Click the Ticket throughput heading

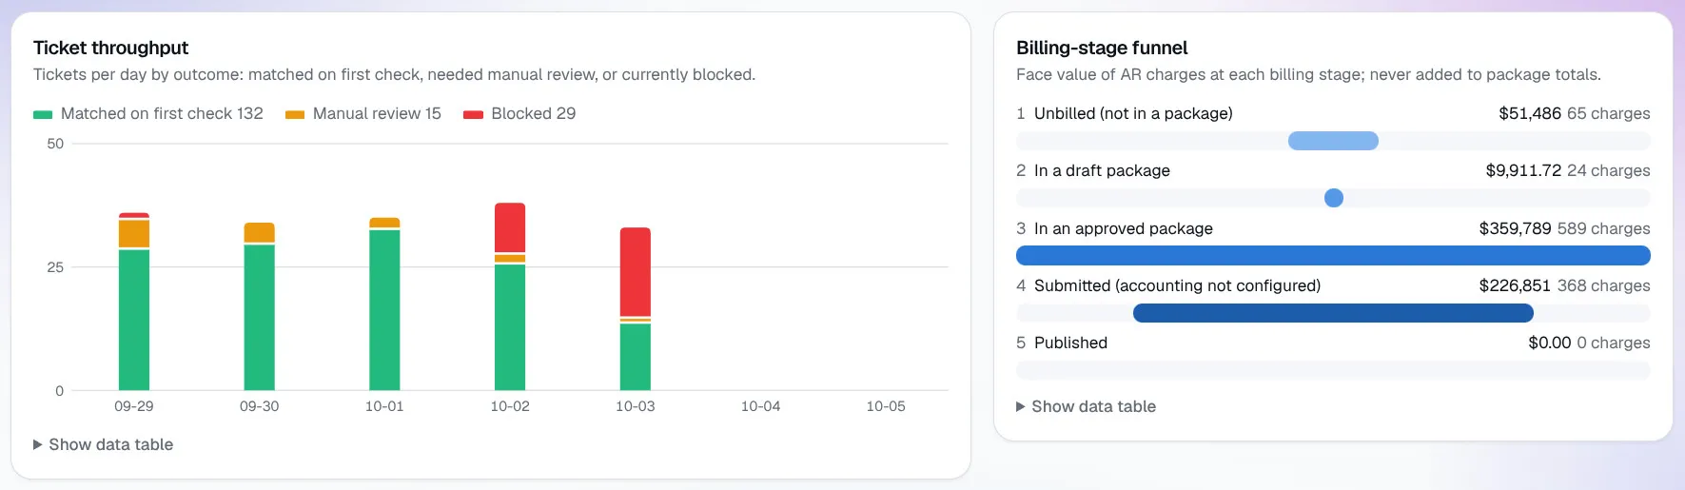point(110,48)
